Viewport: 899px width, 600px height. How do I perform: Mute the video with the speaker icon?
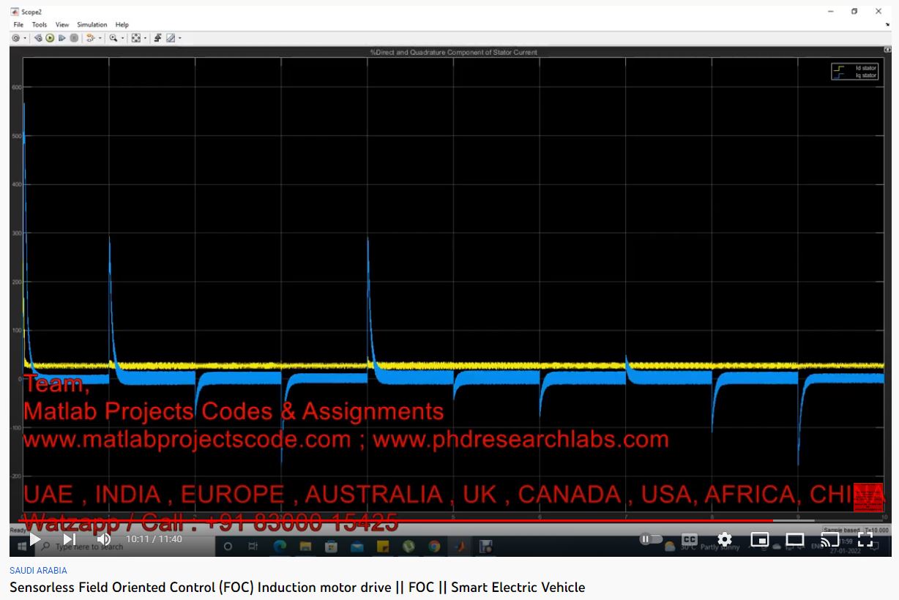[103, 539]
